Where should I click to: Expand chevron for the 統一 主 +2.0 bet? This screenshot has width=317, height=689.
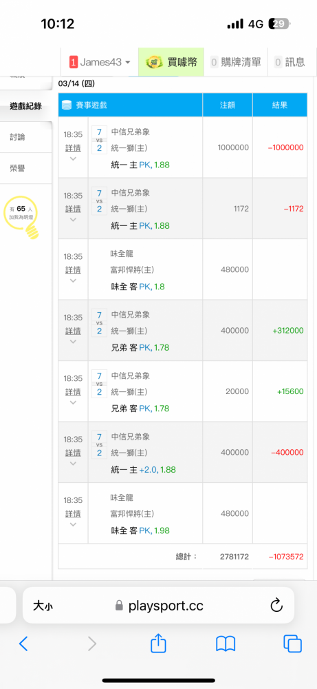click(73, 463)
